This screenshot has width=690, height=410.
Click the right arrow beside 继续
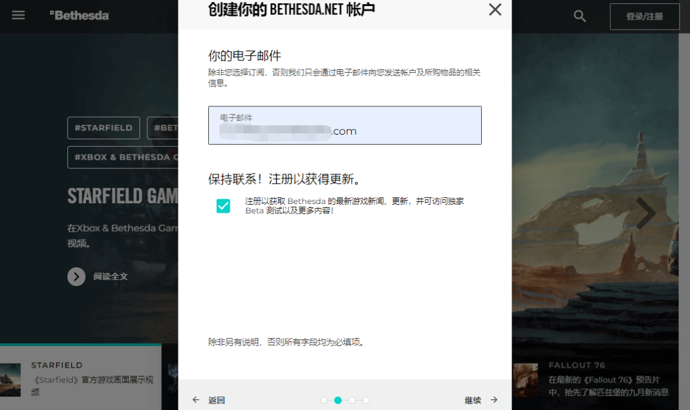pos(494,400)
